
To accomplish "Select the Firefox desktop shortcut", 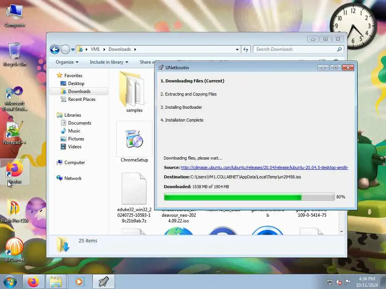I will [15, 172].
